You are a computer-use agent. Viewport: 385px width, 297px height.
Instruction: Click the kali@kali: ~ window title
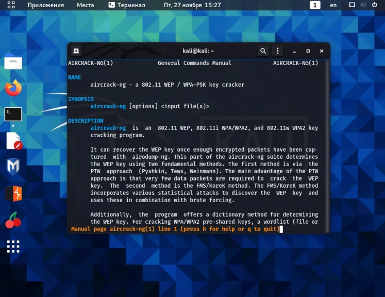pos(198,51)
